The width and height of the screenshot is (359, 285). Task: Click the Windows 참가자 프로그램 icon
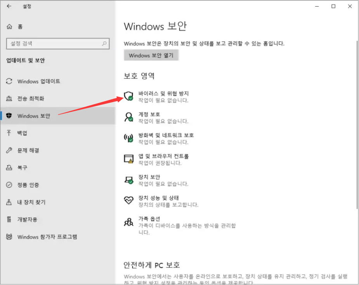9,236
